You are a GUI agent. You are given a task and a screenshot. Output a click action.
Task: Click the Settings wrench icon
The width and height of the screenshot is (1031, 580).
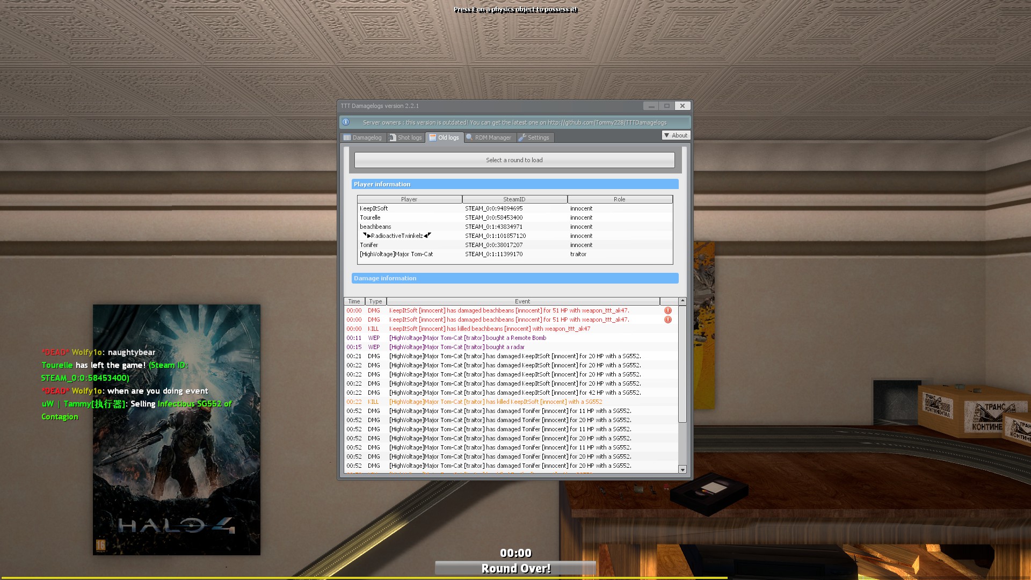coord(522,137)
